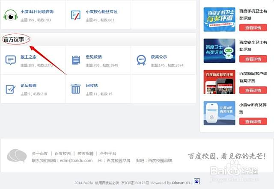Click the 主题:11，帖数:15 stats text
Viewport: 274px width, 189px height.
(x=99, y=94)
